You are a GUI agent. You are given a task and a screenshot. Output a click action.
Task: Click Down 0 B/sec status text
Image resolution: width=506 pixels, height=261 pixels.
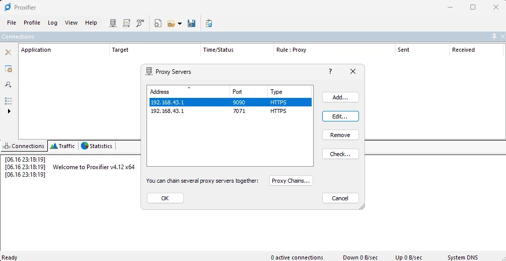tap(360, 257)
